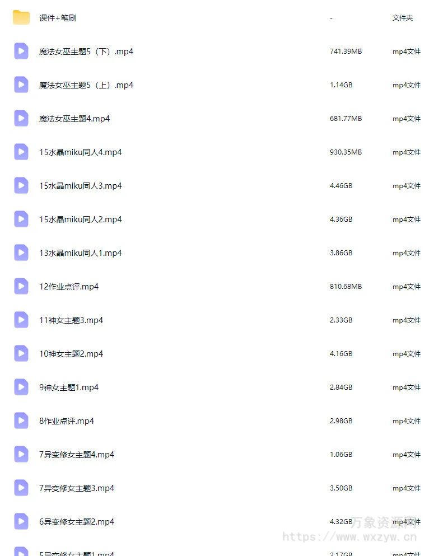The width and height of the screenshot is (434, 556).
Task: Open the 课件+笔刷 folder icon
Action: coord(21,17)
